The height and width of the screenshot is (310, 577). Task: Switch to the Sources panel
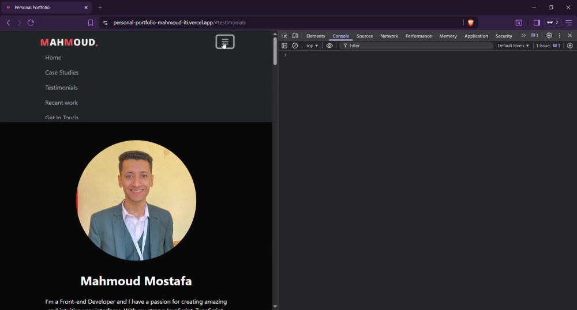pos(365,36)
